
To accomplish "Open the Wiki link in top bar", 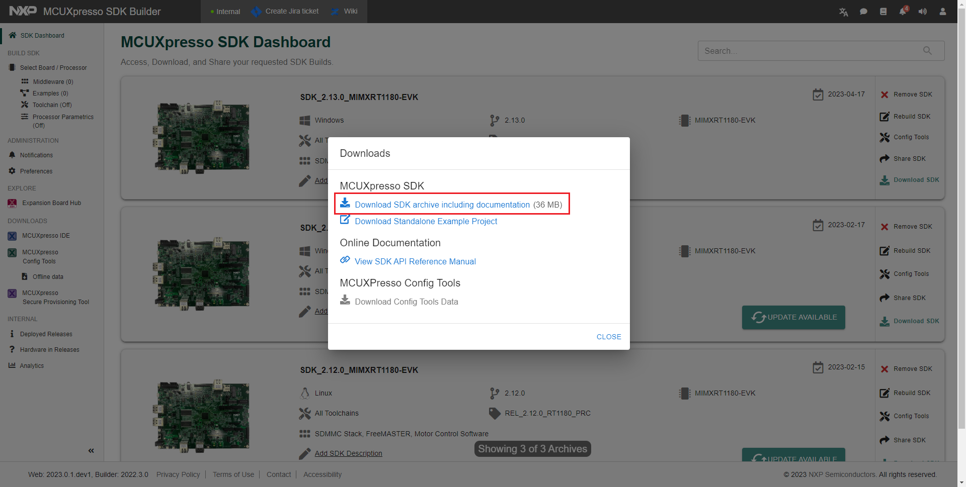I will click(350, 11).
